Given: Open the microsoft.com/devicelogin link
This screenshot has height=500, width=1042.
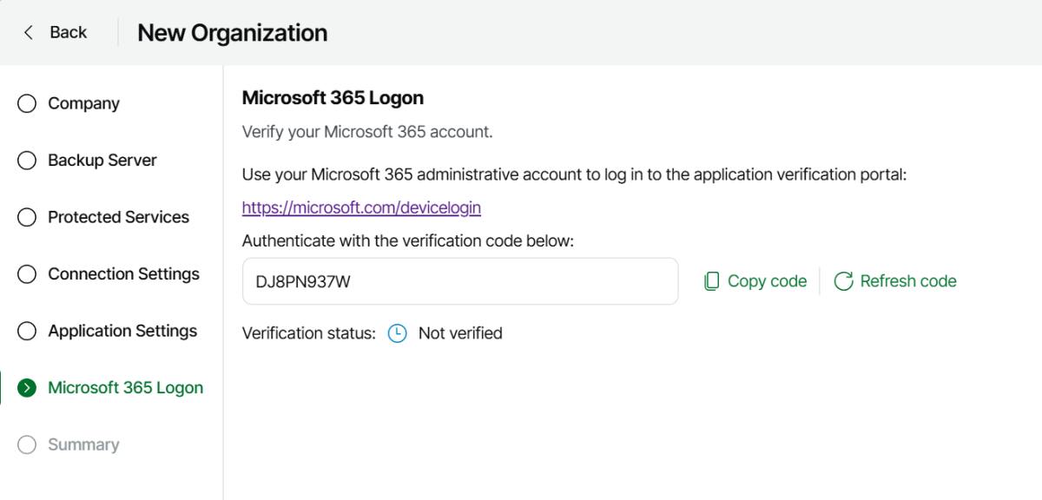Looking at the screenshot, I should pos(361,207).
